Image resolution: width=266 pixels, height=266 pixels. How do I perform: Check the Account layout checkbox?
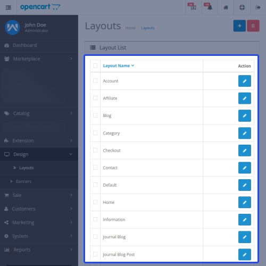tap(95, 81)
